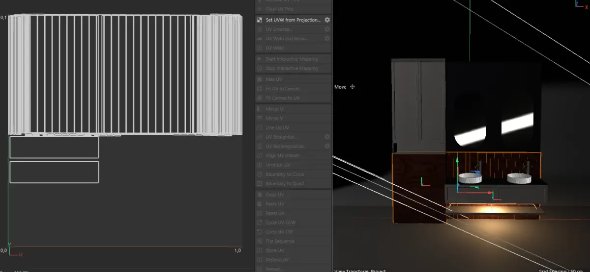Open UV Weld and Relax options gear
Image resolution: width=590 pixels, height=272 pixels.
pos(327,38)
